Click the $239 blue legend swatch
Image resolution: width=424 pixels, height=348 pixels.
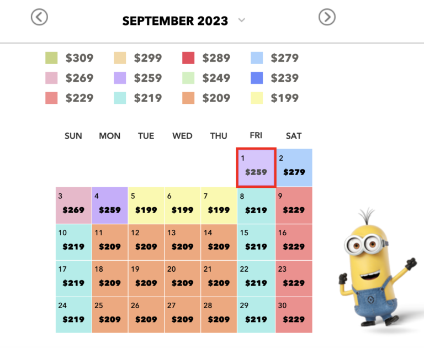coord(257,78)
